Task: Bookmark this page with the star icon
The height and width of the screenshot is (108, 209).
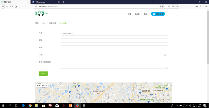Action: (177, 7)
